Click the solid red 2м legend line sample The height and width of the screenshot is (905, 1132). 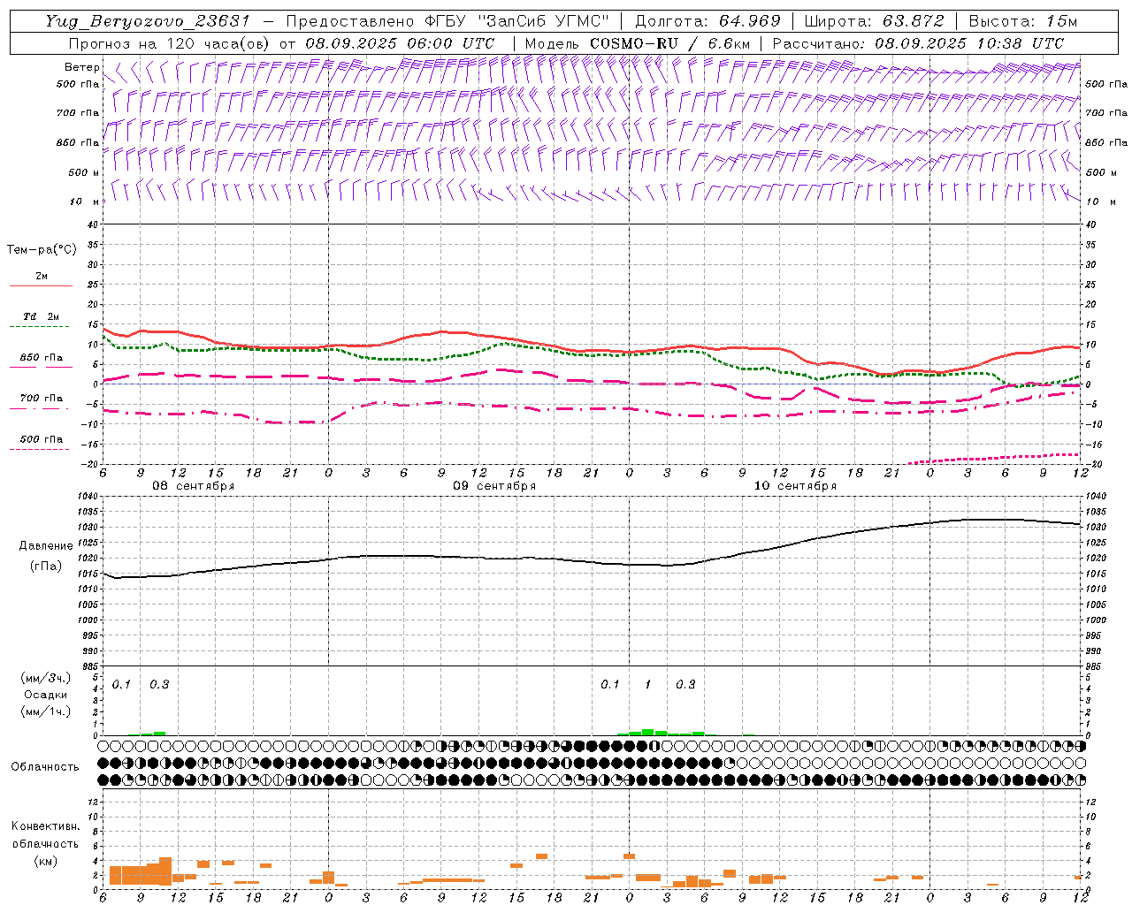click(41, 285)
